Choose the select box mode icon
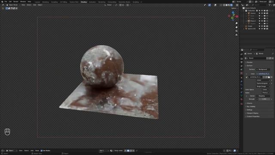 (7, 8)
